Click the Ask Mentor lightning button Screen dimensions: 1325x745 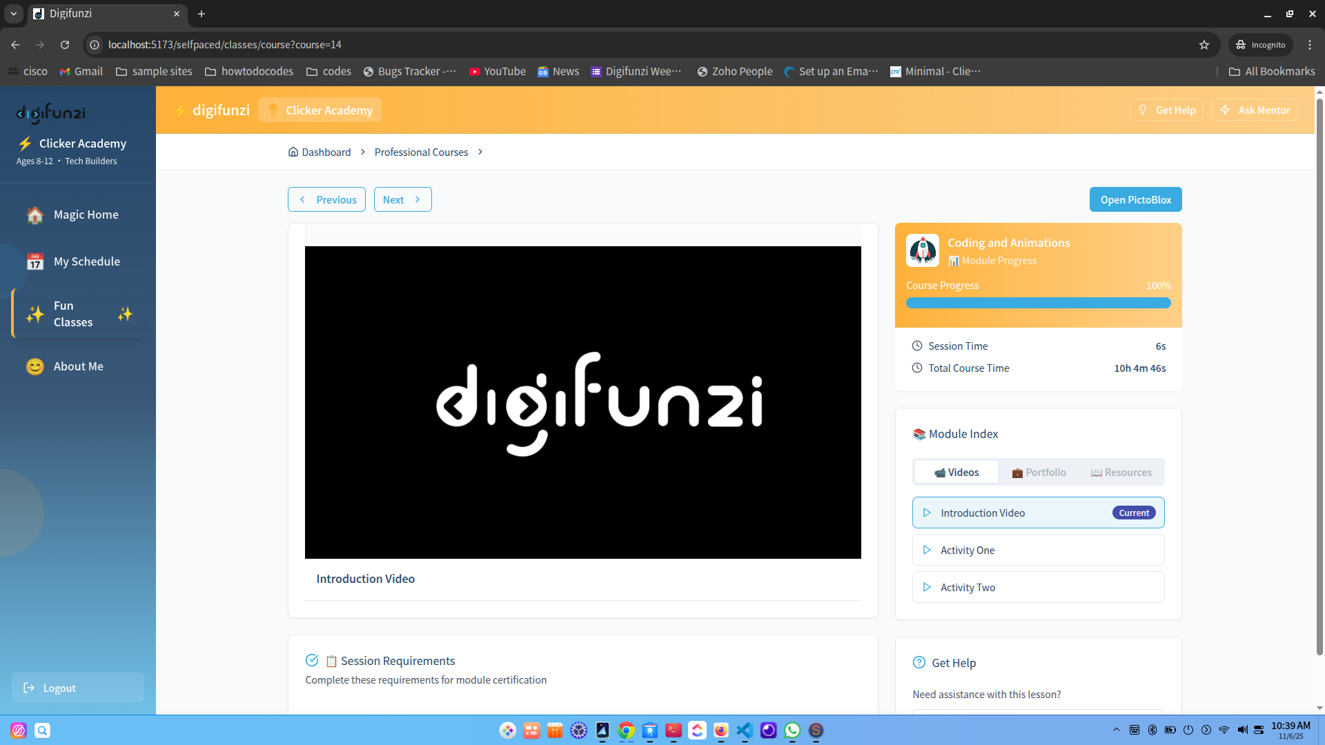click(x=1255, y=110)
